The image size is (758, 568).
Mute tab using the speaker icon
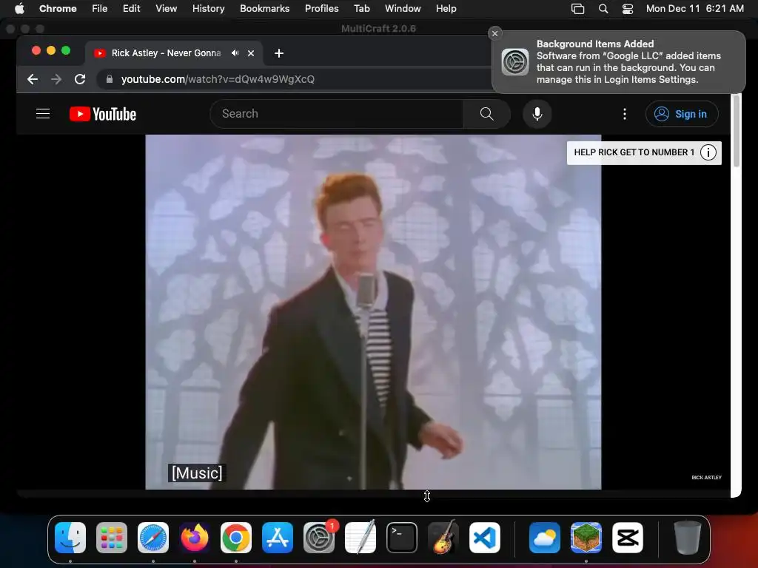pyautogui.click(x=235, y=53)
